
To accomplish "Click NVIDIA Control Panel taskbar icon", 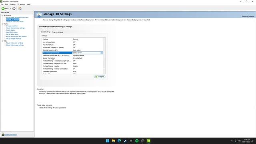I will point(148,141).
